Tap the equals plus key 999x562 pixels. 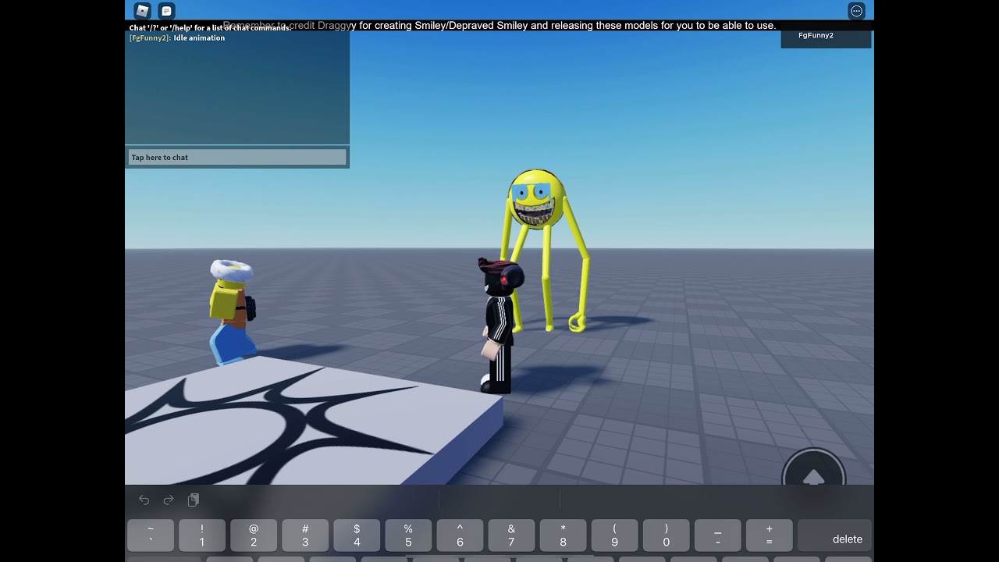tap(769, 535)
